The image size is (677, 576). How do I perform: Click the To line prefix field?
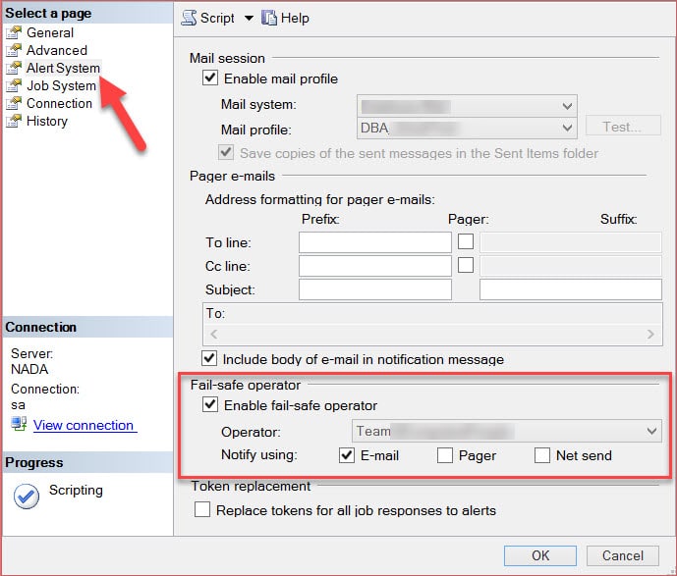(374, 242)
